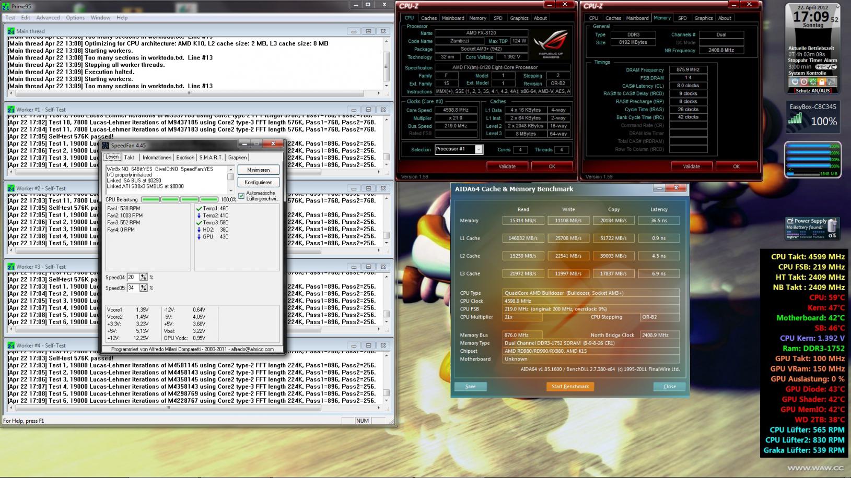The height and width of the screenshot is (478, 851).
Task: Click the Worker #4 Self-Test window icon
Action: tap(11, 345)
